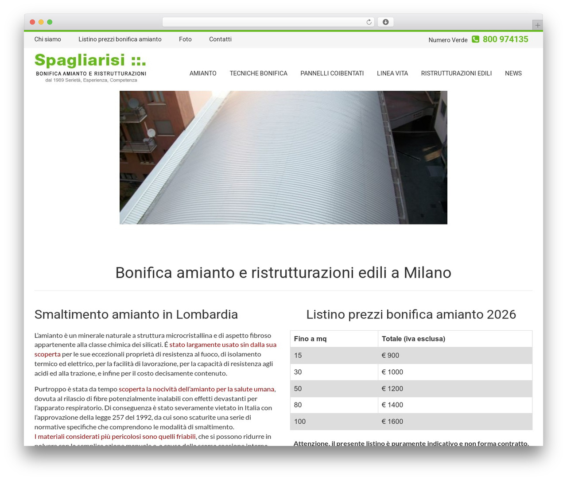Open LINEA VITA section

tap(392, 74)
